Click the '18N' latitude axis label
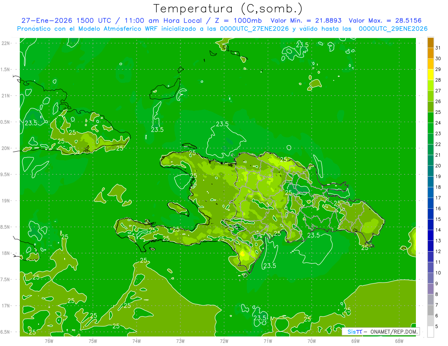This screenshot has width=448, height=346. tap(6, 253)
